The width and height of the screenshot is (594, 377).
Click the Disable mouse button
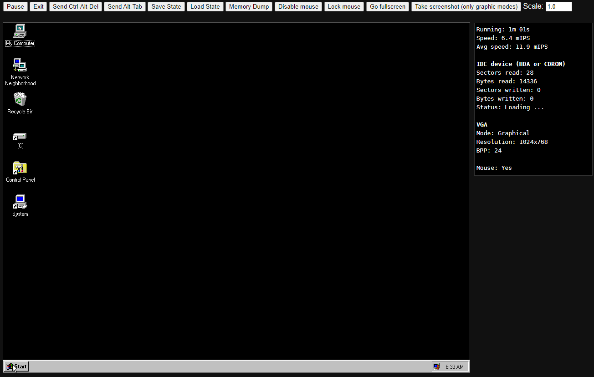298,7
